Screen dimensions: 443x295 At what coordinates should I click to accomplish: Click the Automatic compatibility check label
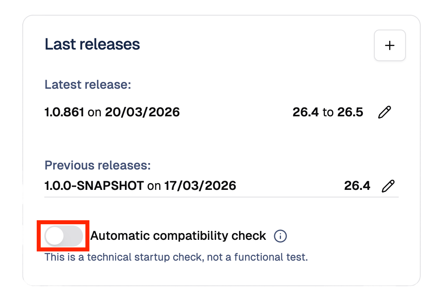178,236
